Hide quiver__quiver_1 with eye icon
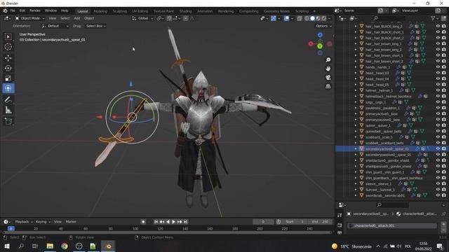Image resolution: width=449 pixels, height=252 pixels. [438, 125]
